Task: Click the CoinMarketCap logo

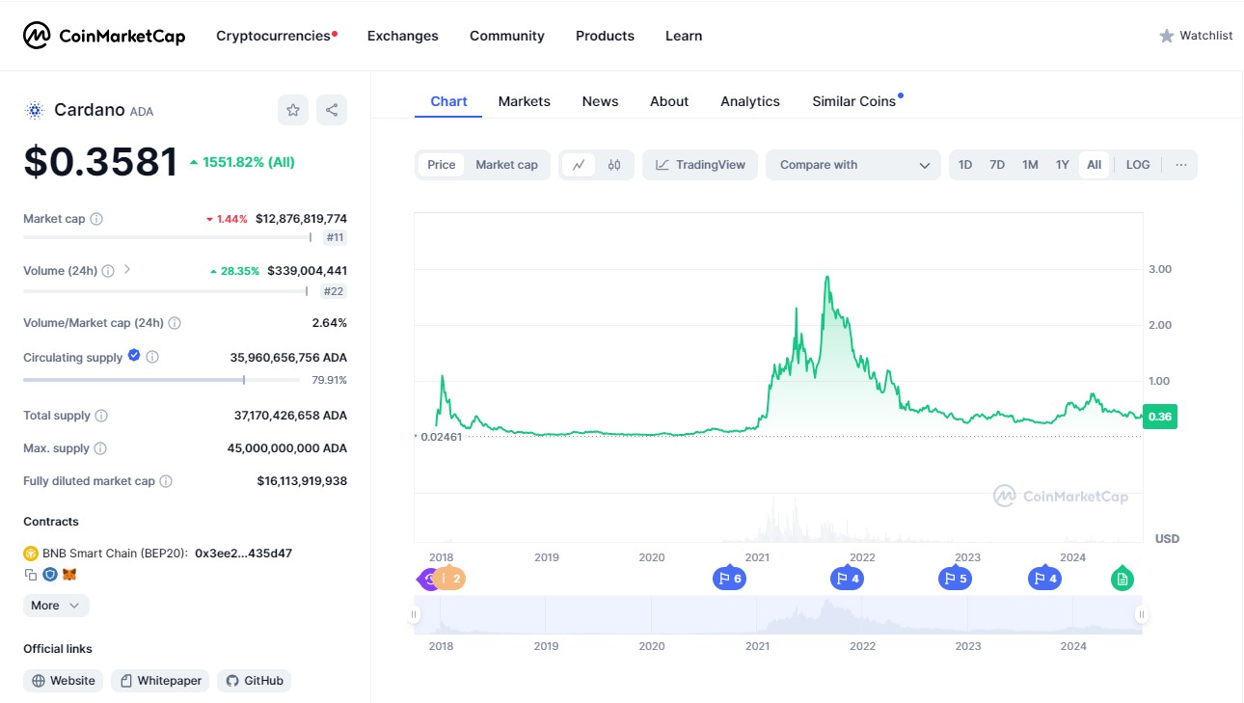Action: (104, 36)
